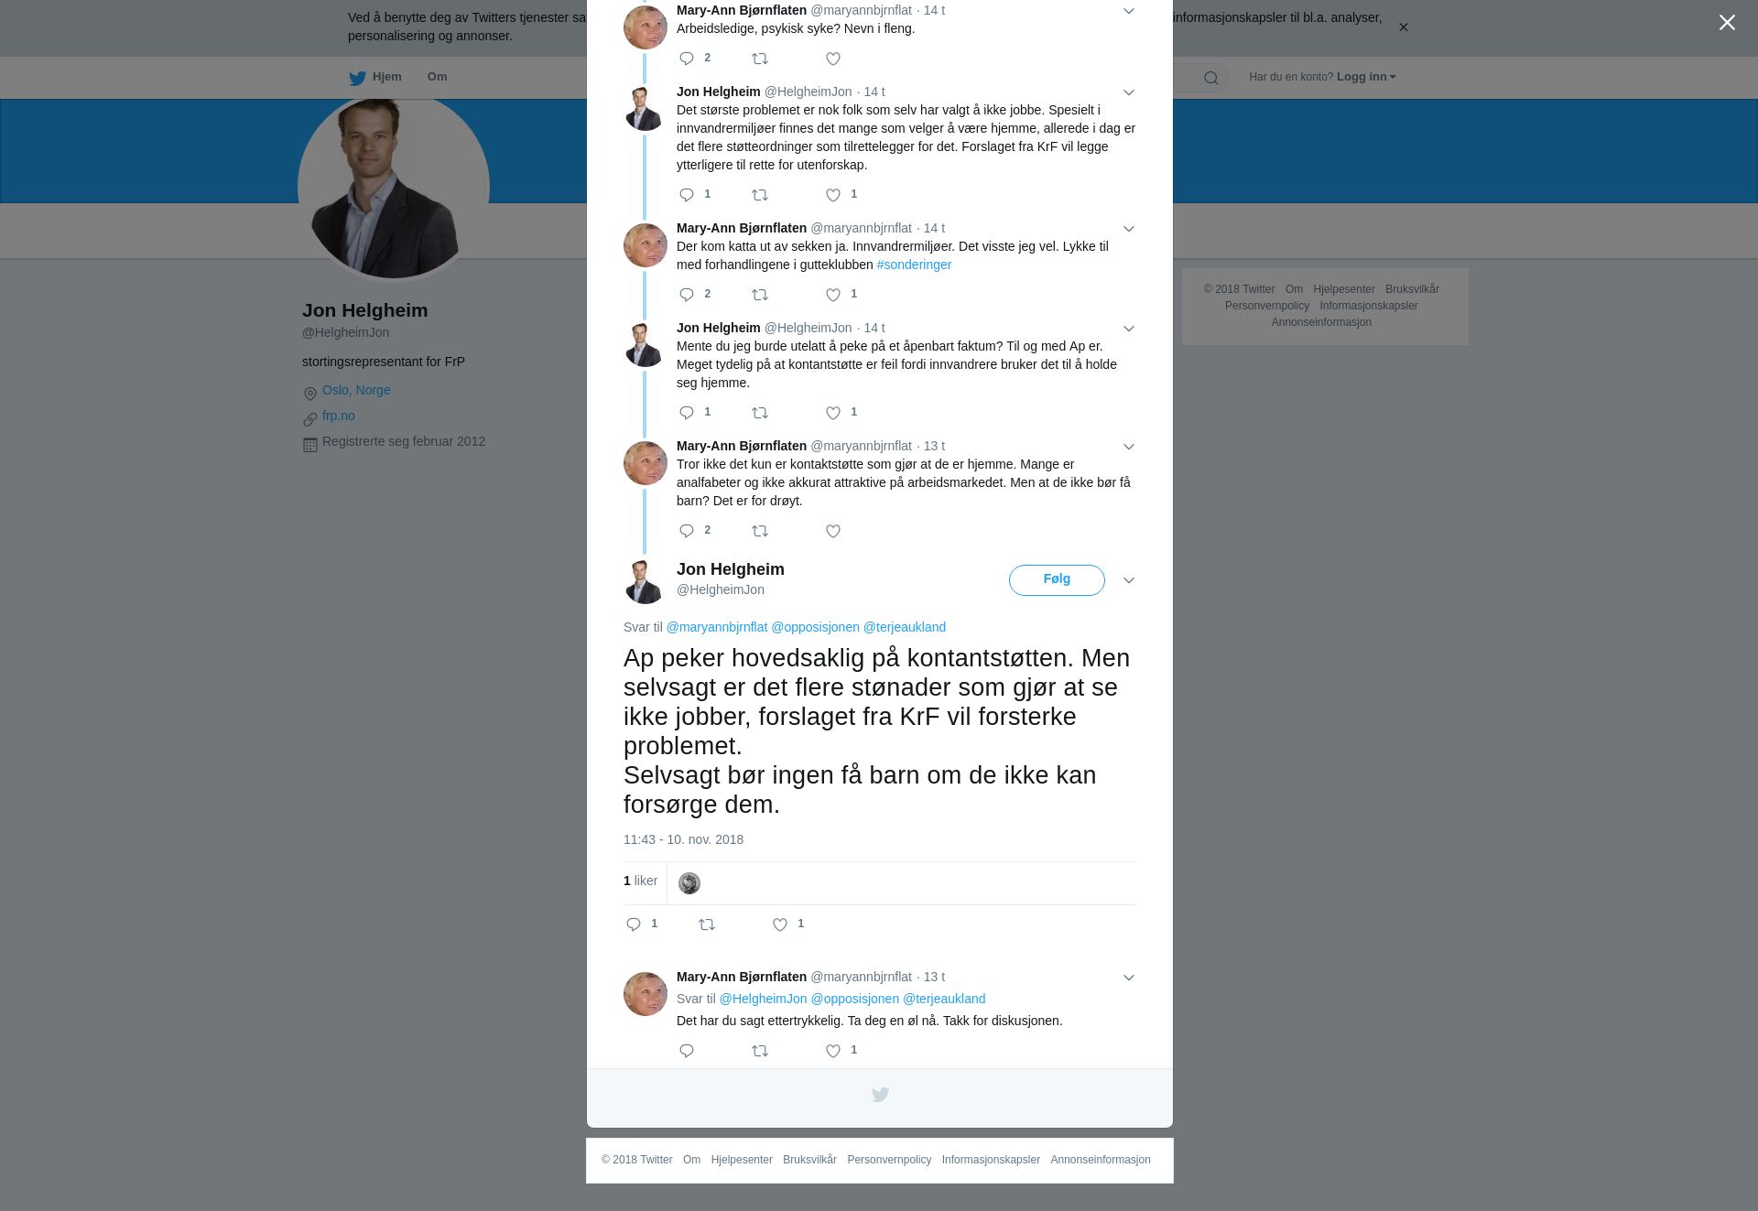Retweet Jon Helgheim's main tweet
This screenshot has height=1211, width=1758.
pos(707,924)
